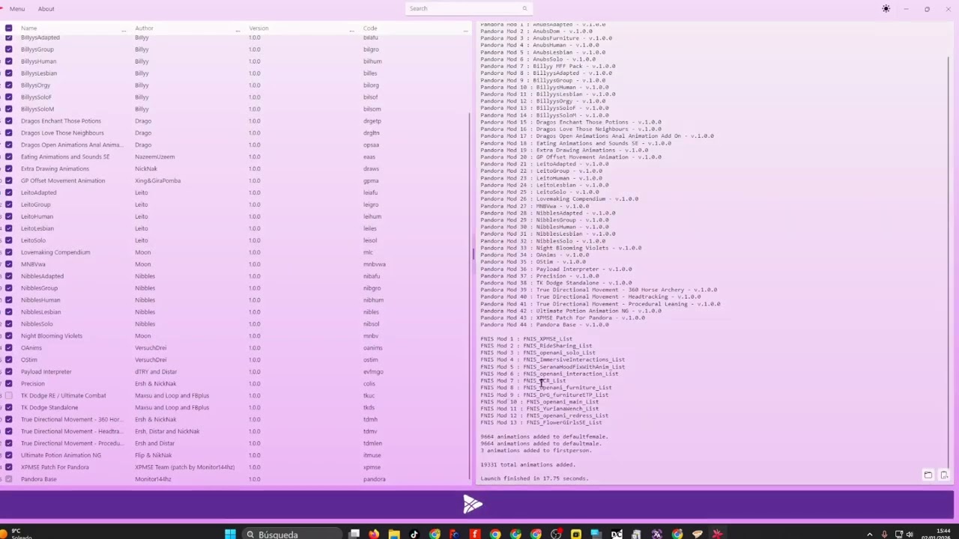Viewport: 959px width, 539px height.
Task: Open Firefox from the taskbar
Action: coord(374,534)
